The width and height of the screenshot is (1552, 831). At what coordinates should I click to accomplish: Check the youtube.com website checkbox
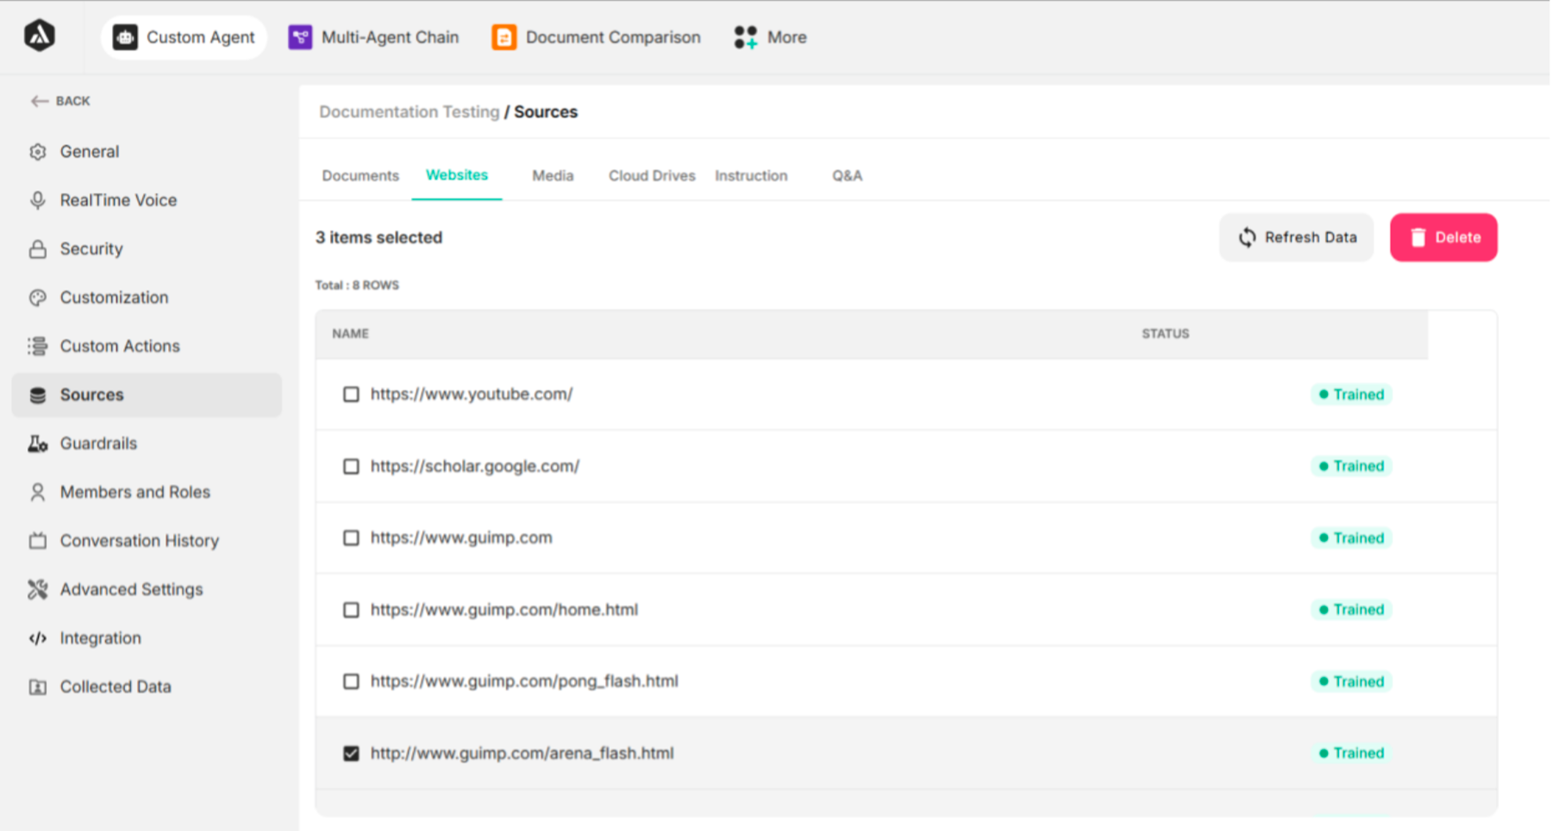click(350, 394)
